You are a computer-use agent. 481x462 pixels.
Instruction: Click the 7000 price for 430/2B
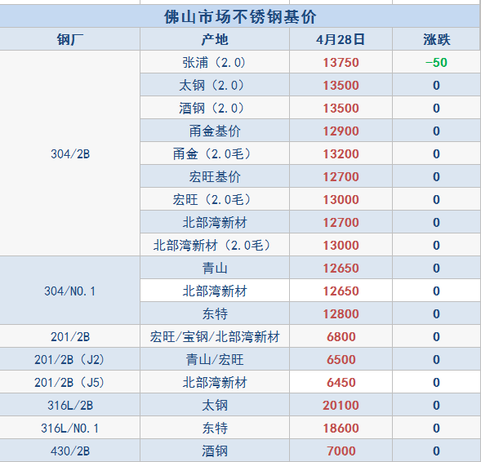pyautogui.click(x=341, y=451)
